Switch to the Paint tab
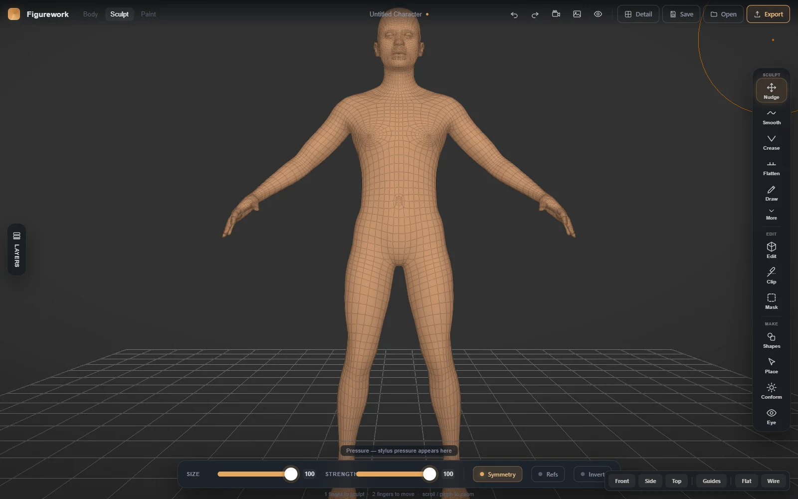The width and height of the screenshot is (798, 499). point(148,14)
